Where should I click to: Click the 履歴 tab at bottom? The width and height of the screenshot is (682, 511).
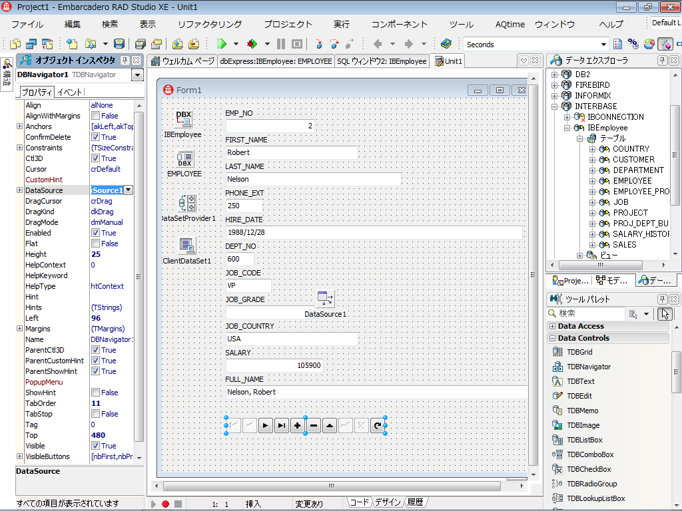tap(415, 502)
